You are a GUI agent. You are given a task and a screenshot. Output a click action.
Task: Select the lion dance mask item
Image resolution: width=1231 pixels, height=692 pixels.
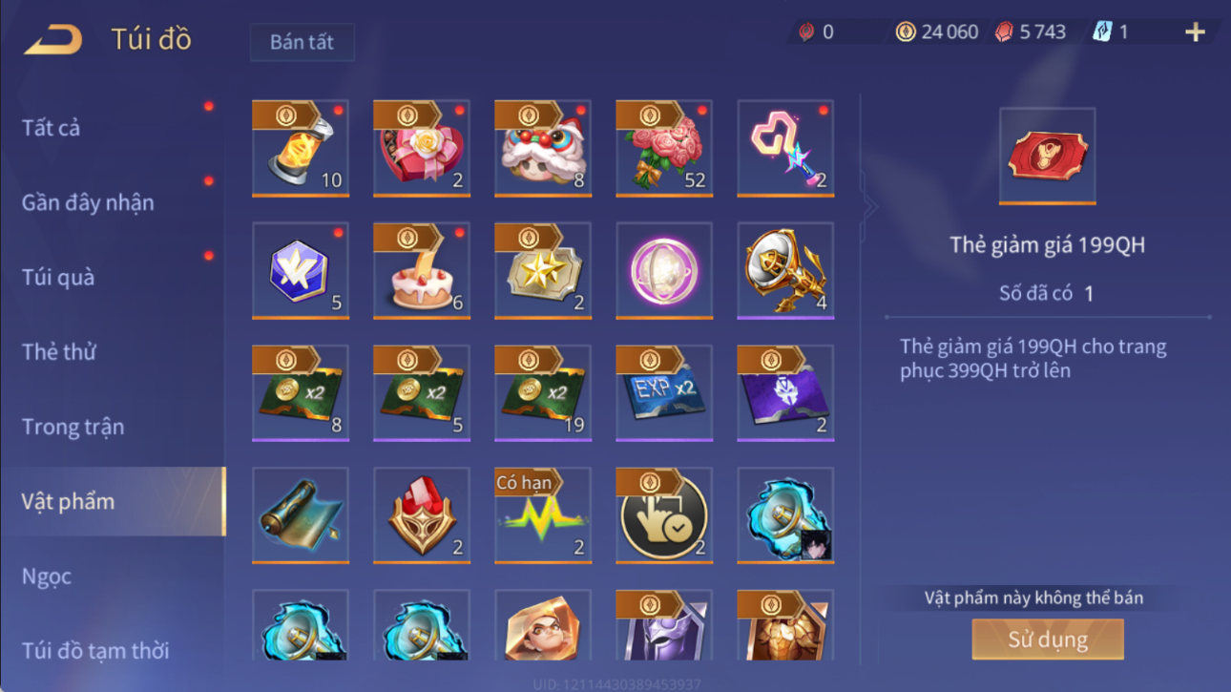click(543, 148)
